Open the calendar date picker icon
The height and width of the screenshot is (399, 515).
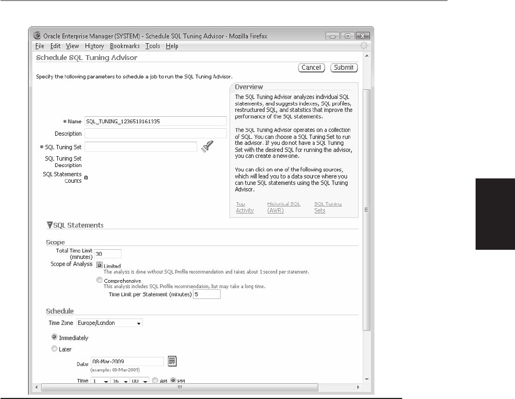(172, 361)
